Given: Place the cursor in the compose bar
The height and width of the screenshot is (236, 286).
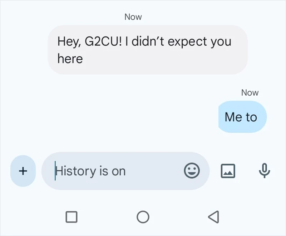Looking at the screenshot, I should click(107, 171).
